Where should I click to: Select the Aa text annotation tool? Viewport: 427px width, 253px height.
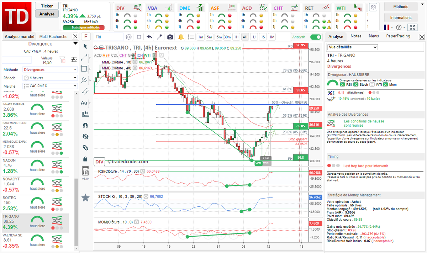(84, 103)
